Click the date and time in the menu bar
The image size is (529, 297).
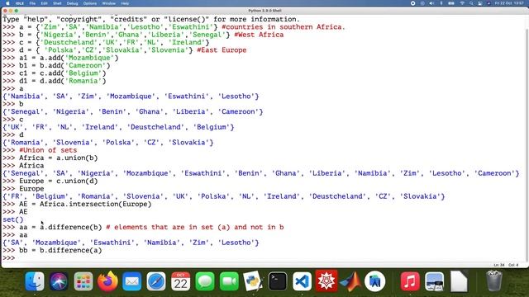pyautogui.click(x=509, y=3)
